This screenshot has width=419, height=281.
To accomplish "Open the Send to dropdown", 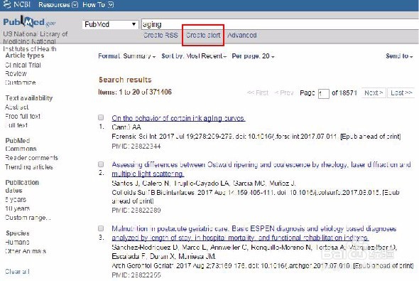I will pyautogui.click(x=399, y=55).
